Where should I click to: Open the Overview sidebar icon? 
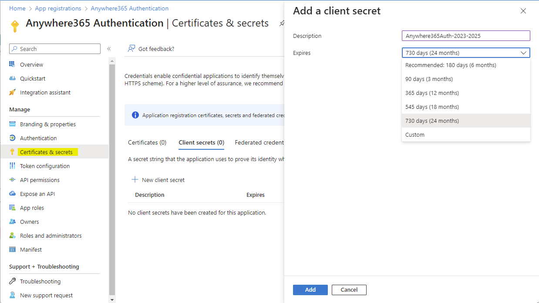click(12, 64)
